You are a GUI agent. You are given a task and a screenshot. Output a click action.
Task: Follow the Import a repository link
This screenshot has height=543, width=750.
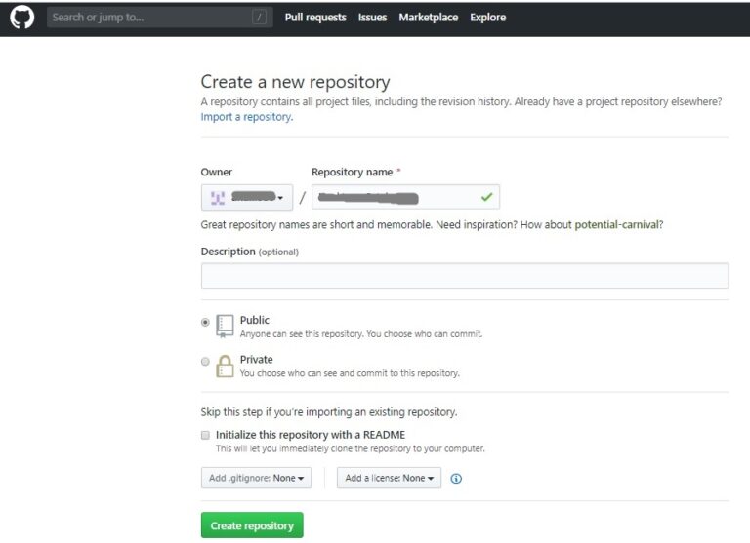click(245, 117)
